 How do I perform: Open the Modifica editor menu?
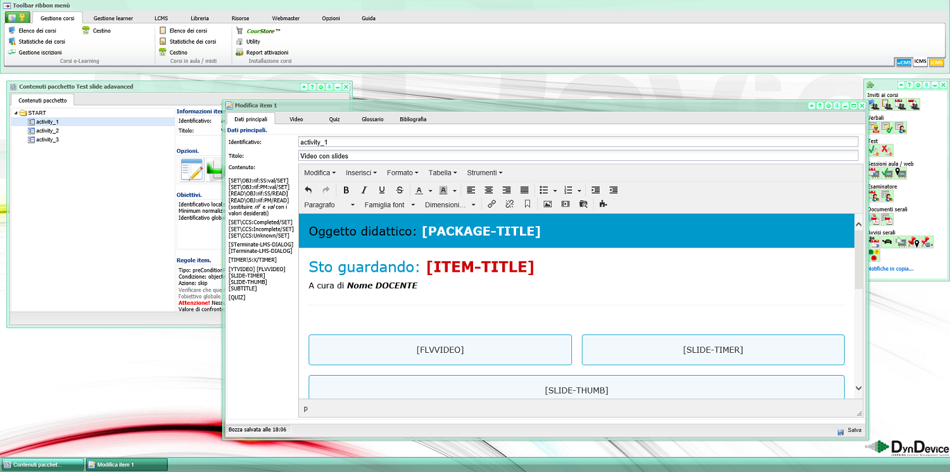coord(320,172)
